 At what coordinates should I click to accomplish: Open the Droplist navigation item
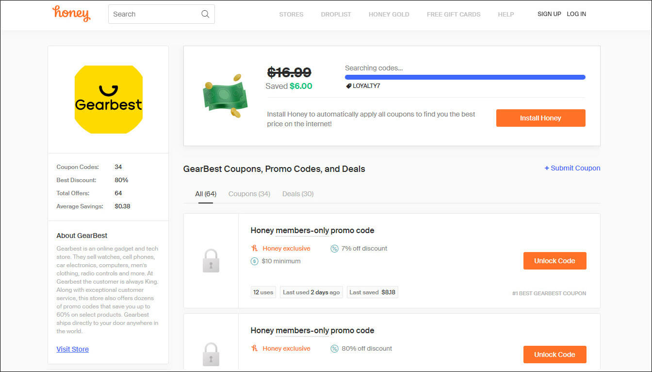(x=336, y=14)
